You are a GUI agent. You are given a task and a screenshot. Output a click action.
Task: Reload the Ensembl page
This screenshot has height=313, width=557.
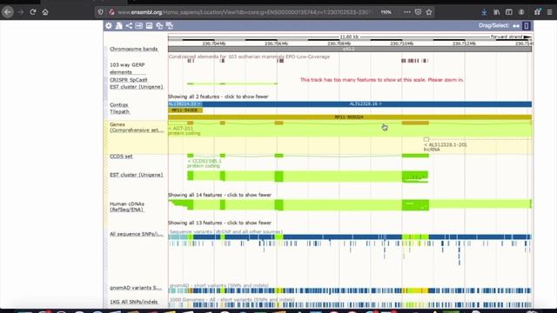coord(33,12)
